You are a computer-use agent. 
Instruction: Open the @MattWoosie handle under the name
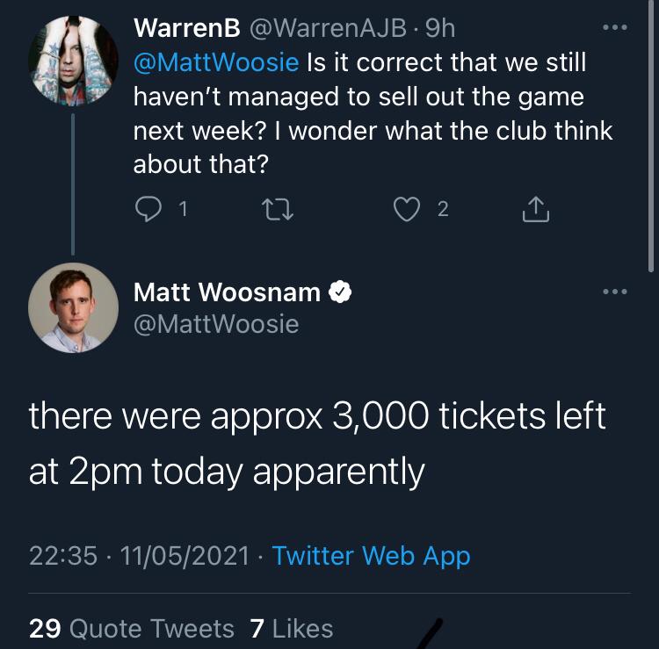click(x=216, y=324)
